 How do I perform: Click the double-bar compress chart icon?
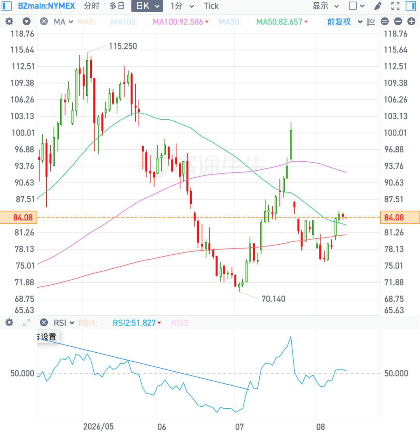tap(385, 21)
